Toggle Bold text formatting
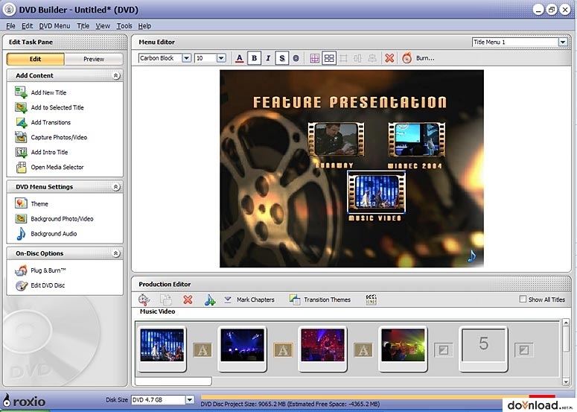 (255, 58)
